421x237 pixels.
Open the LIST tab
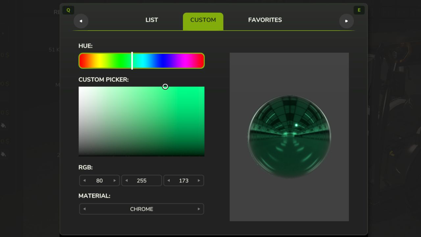152,20
